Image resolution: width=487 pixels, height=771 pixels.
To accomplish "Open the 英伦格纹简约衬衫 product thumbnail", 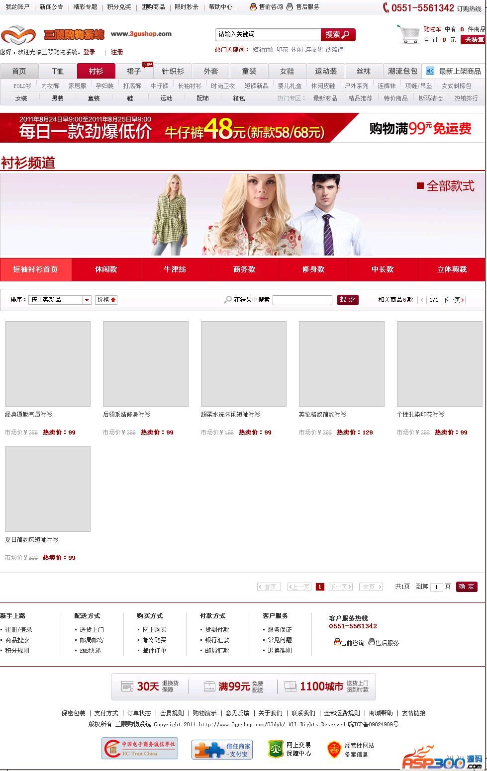I will coord(342,364).
